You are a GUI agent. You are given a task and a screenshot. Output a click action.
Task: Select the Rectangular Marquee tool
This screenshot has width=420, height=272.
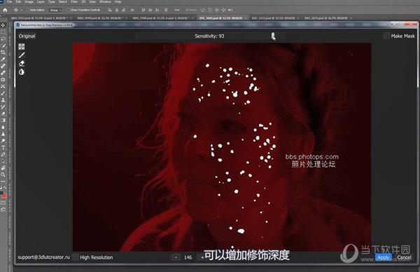point(3,32)
